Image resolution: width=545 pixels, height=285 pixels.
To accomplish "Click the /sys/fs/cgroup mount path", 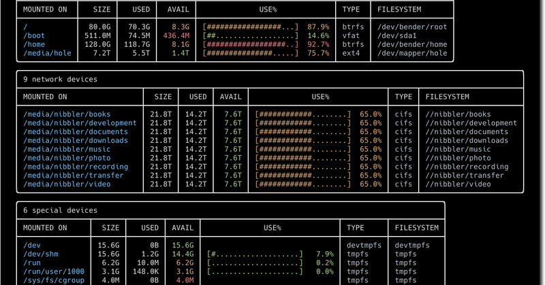I will pos(54,280).
